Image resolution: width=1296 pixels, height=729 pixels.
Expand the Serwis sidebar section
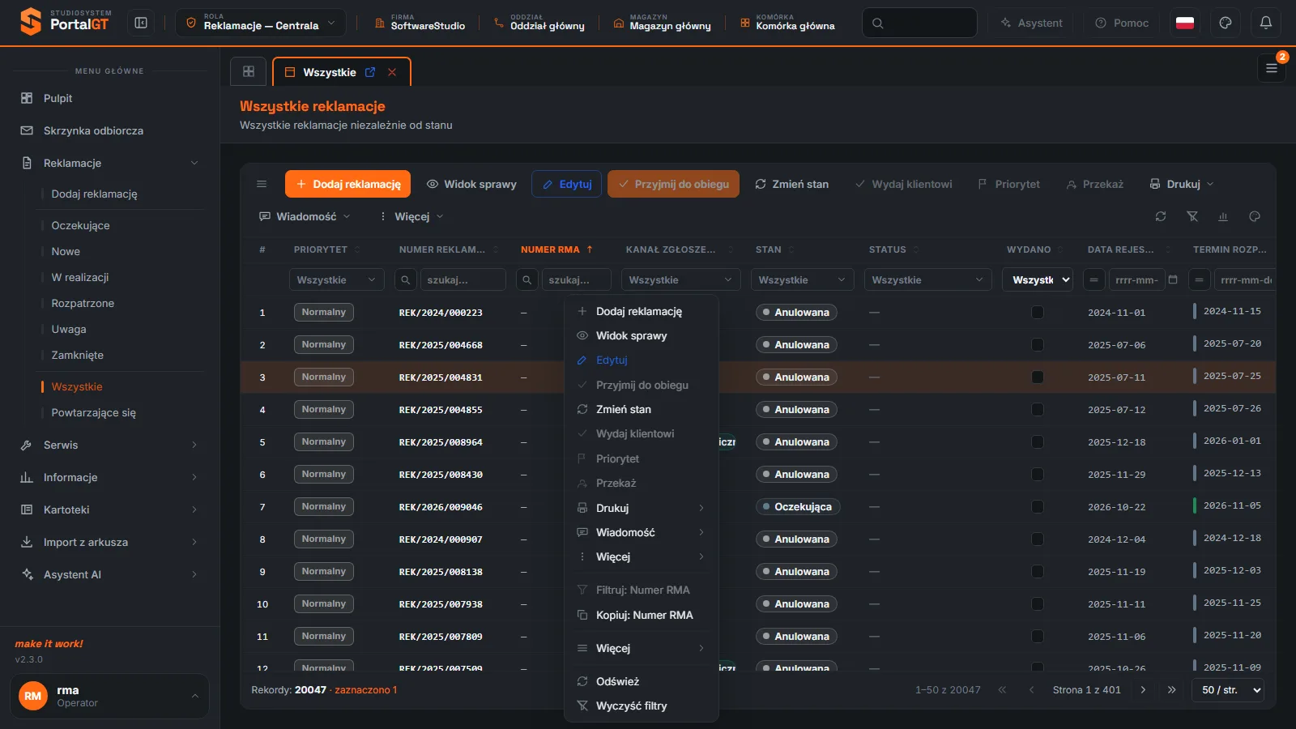[109, 445]
